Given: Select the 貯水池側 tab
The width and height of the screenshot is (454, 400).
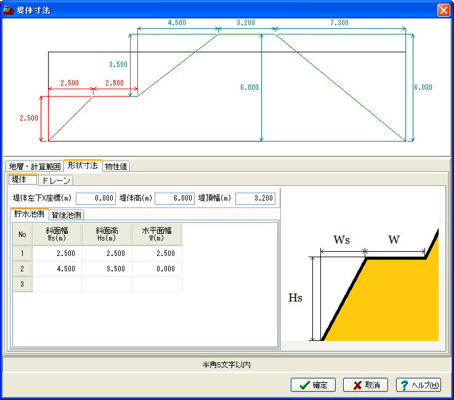Looking at the screenshot, I should click(x=29, y=214).
